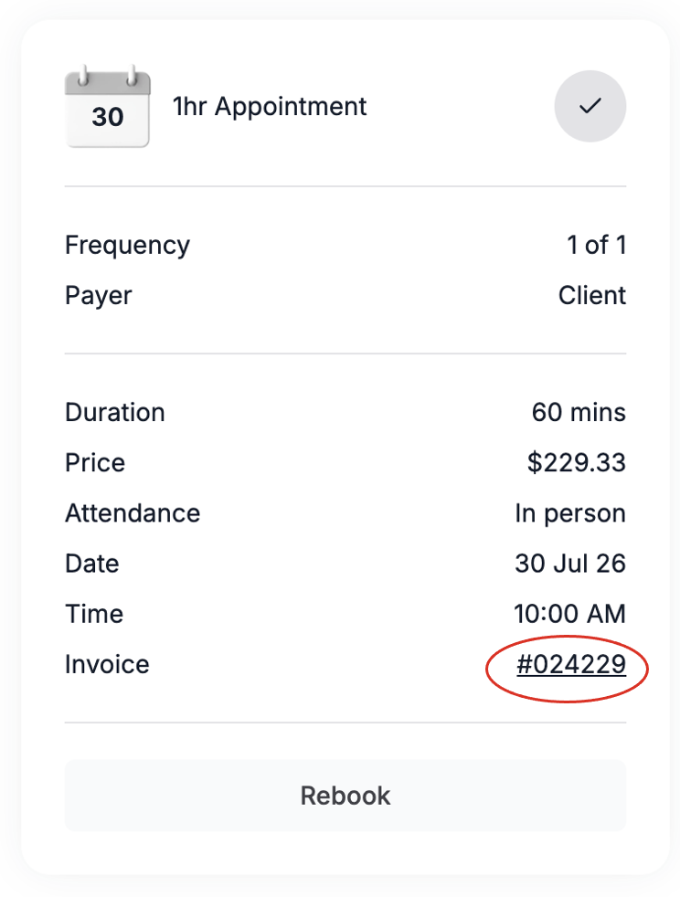This screenshot has width=680, height=897.
Task: Open invoice #024229 link
Action: point(571,665)
